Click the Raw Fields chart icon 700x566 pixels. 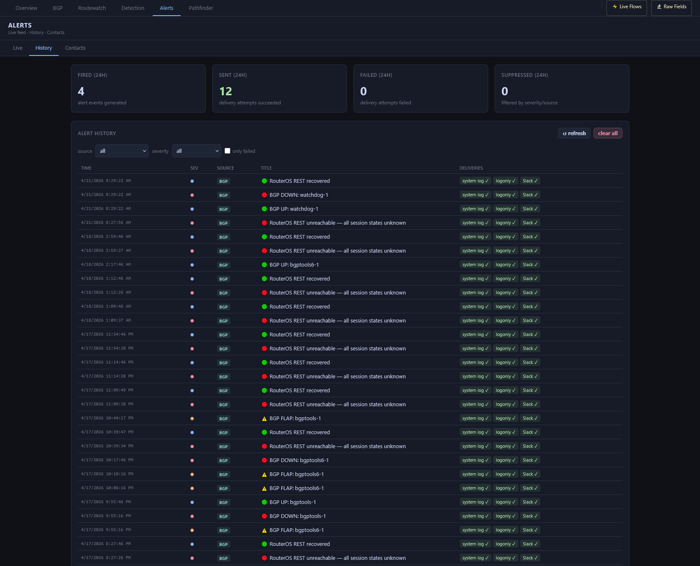click(x=659, y=7)
